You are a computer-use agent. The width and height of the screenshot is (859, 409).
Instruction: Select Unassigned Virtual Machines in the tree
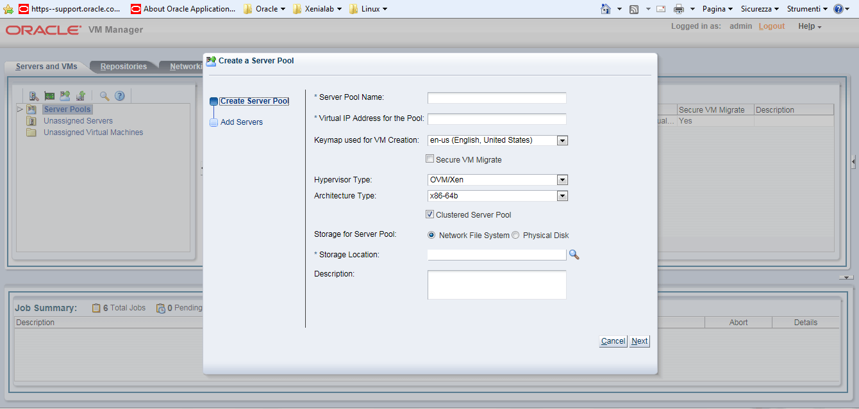pos(94,132)
